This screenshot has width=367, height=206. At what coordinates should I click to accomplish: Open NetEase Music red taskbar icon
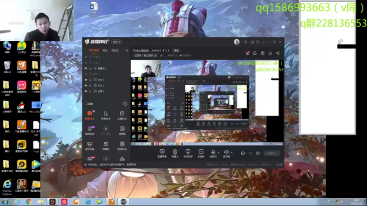[x=64, y=202]
